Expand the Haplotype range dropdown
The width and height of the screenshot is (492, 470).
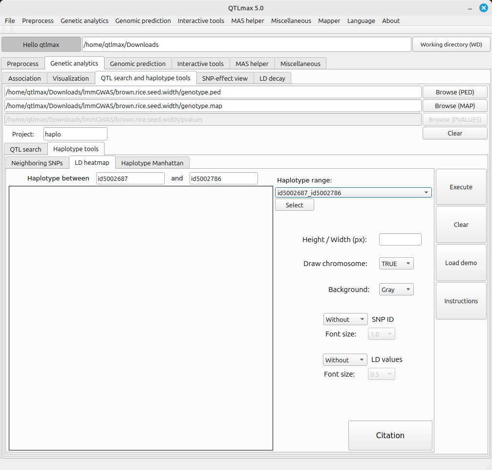[x=353, y=193]
